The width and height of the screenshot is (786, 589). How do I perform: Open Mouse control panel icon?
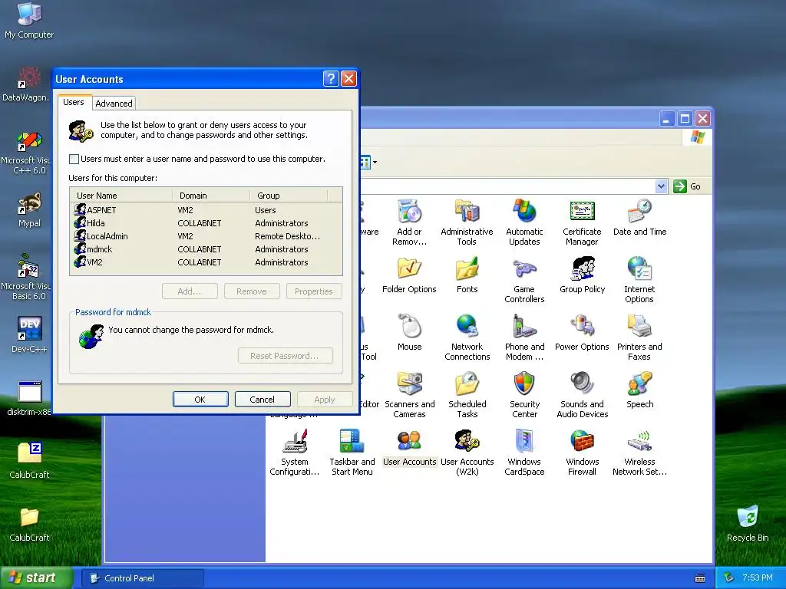point(409,333)
